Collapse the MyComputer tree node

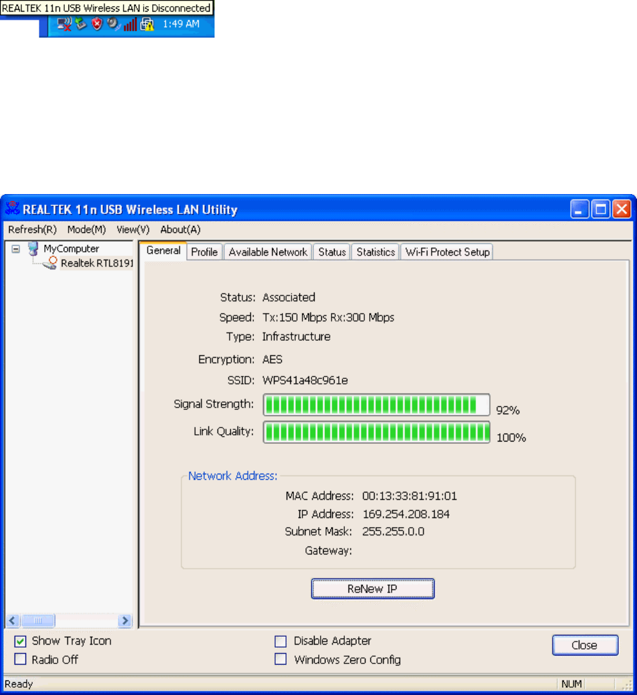16,249
